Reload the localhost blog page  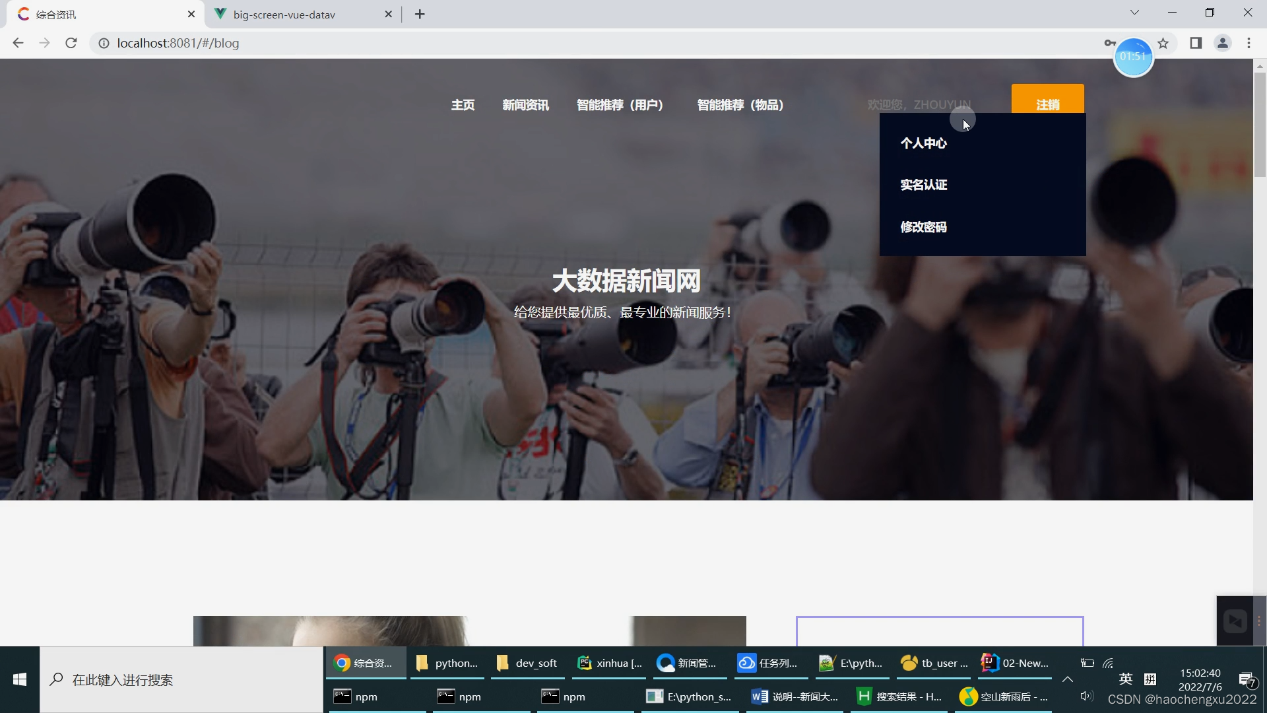coord(71,43)
